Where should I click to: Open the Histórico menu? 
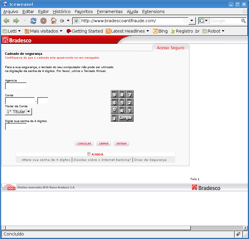[62, 12]
